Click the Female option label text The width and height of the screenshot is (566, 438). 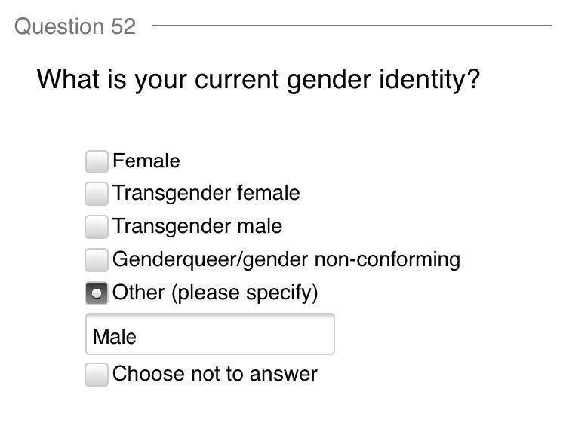(x=146, y=161)
